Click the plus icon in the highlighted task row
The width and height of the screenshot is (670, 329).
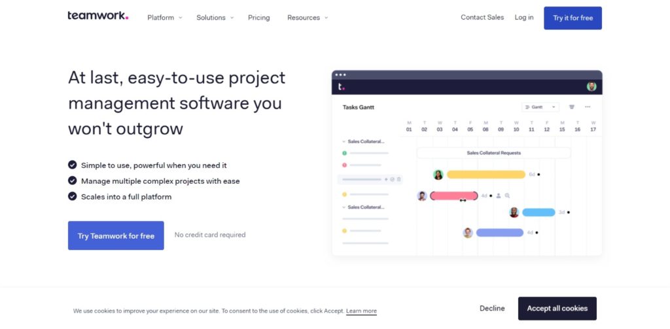click(x=386, y=179)
